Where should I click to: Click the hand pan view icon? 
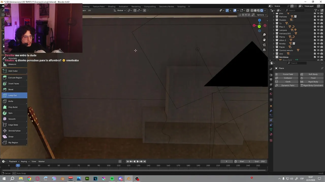264,40
